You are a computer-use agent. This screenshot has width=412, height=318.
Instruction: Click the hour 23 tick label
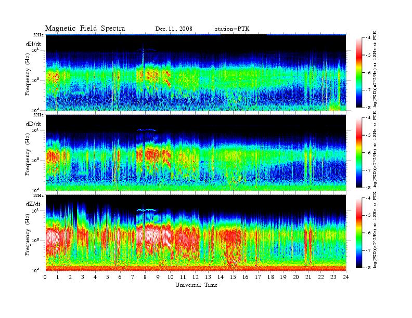333,277
